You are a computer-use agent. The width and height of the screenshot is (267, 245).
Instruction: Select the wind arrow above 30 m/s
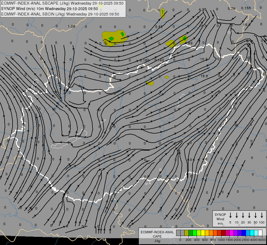coord(249,215)
